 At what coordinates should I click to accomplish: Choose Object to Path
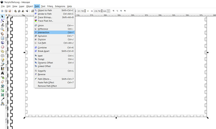[x=54, y=10]
